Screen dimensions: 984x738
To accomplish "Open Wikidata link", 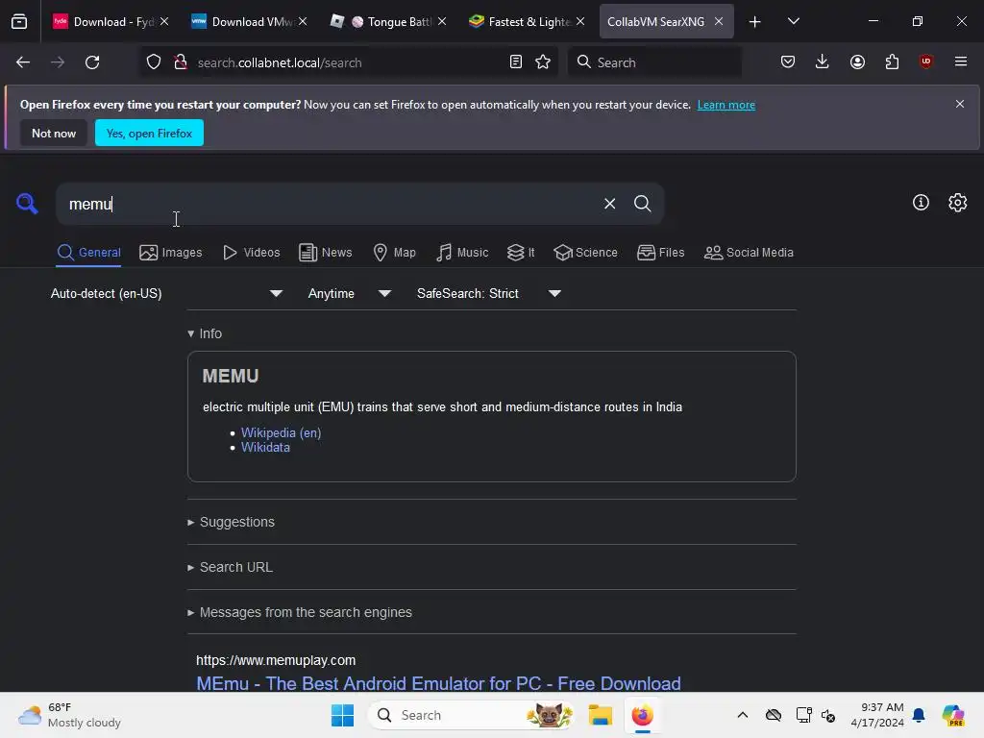I will coord(265,448).
